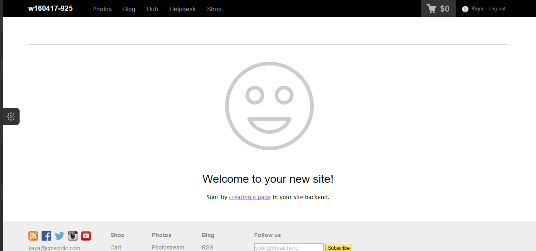Open the Helpdesk menu item
The image size is (536, 251).
[182, 9]
